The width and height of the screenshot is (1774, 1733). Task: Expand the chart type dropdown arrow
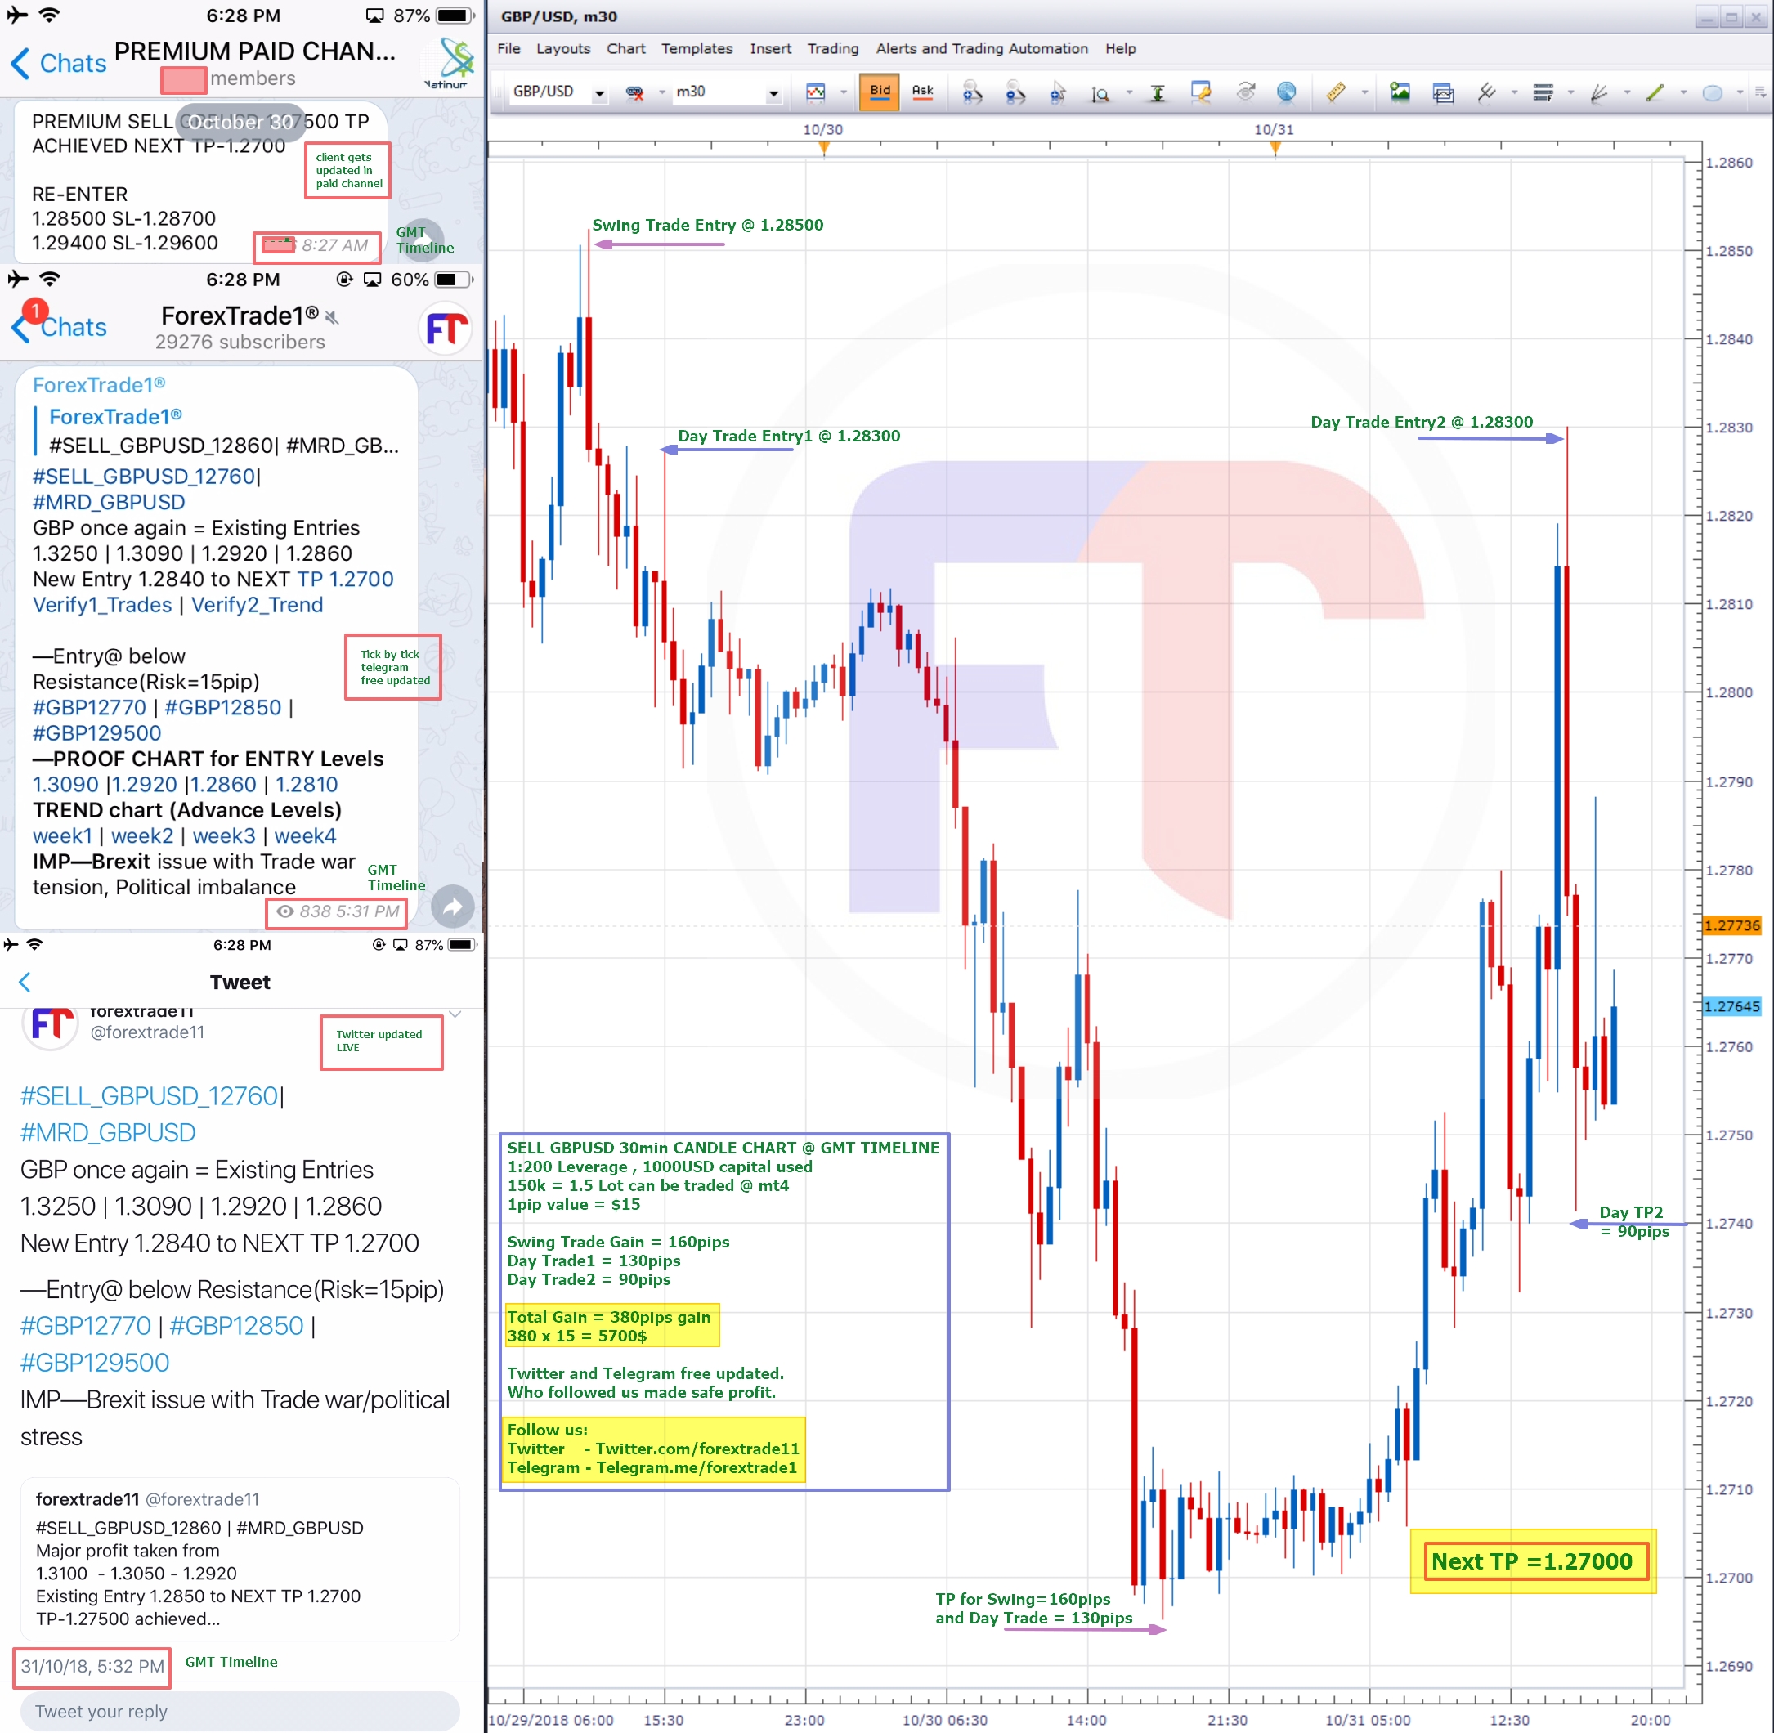tap(843, 92)
